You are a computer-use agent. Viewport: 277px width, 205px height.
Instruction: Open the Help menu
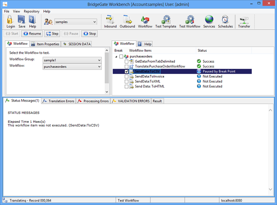[47, 12]
